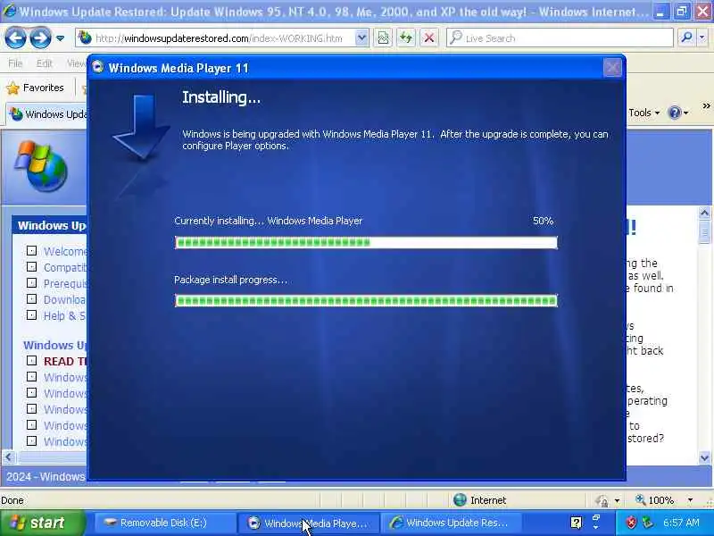Click the taskbar toolbar overflow arrows
714x536 pixels.
pos(595,523)
